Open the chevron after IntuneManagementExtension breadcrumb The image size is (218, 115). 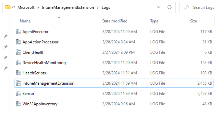pos(98,7)
